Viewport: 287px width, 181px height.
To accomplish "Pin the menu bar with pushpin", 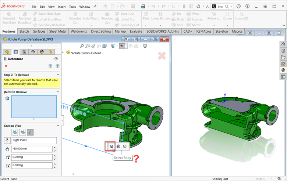I will click(95, 7).
